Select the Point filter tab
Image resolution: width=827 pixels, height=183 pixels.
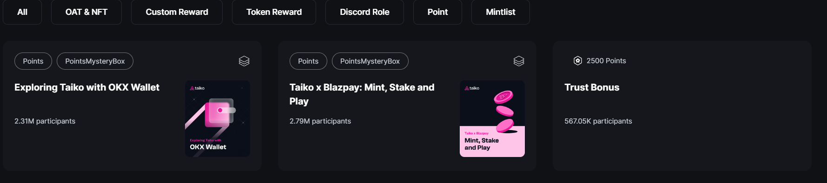(437, 12)
